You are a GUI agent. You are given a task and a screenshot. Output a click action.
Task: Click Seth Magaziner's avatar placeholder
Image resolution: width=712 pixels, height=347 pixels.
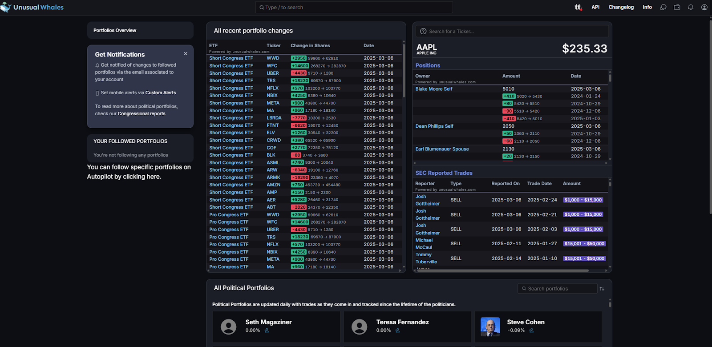click(x=229, y=327)
